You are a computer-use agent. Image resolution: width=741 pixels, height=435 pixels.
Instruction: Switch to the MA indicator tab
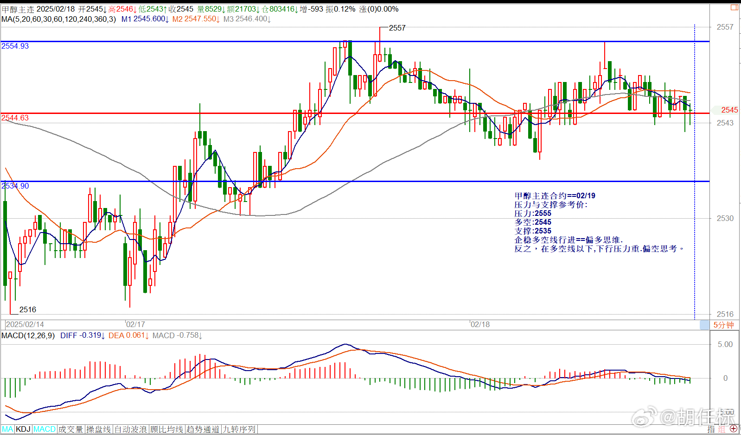(x=8, y=429)
